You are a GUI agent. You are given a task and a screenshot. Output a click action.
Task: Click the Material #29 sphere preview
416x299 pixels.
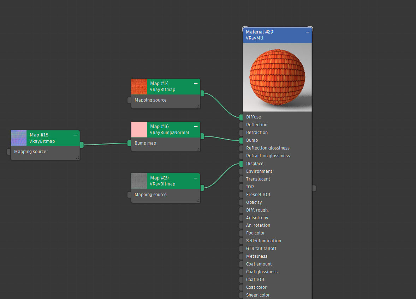pos(278,77)
